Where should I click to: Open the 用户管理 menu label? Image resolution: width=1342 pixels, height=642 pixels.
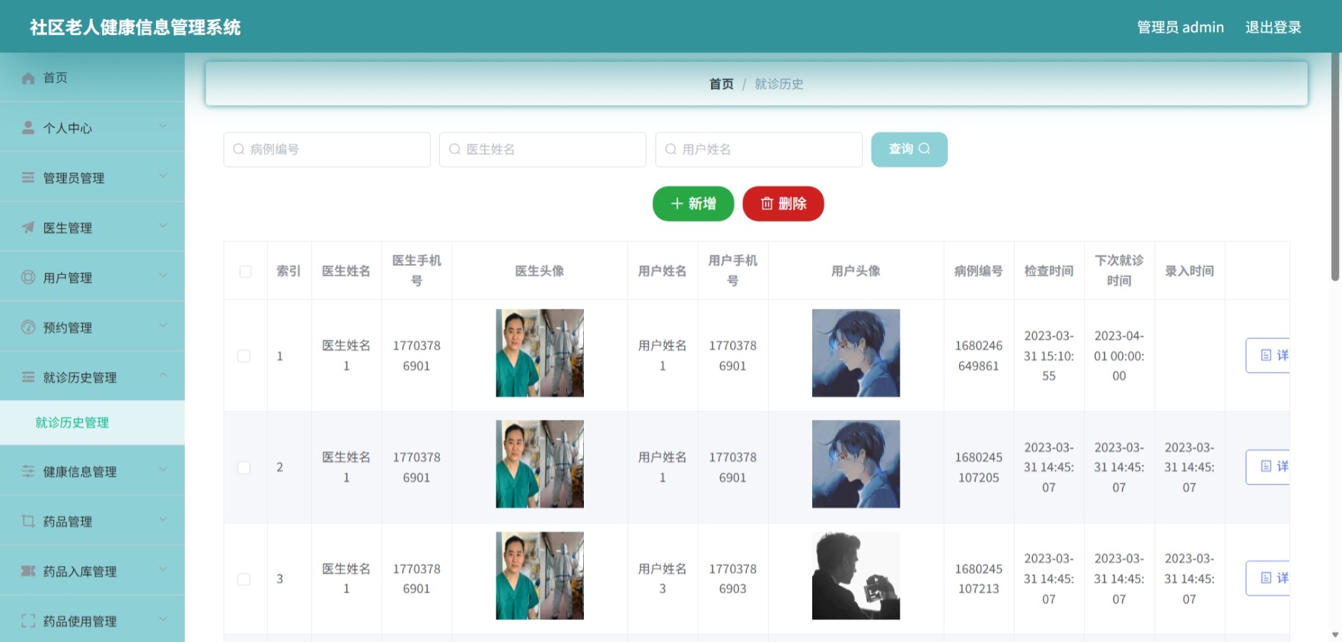click(68, 278)
